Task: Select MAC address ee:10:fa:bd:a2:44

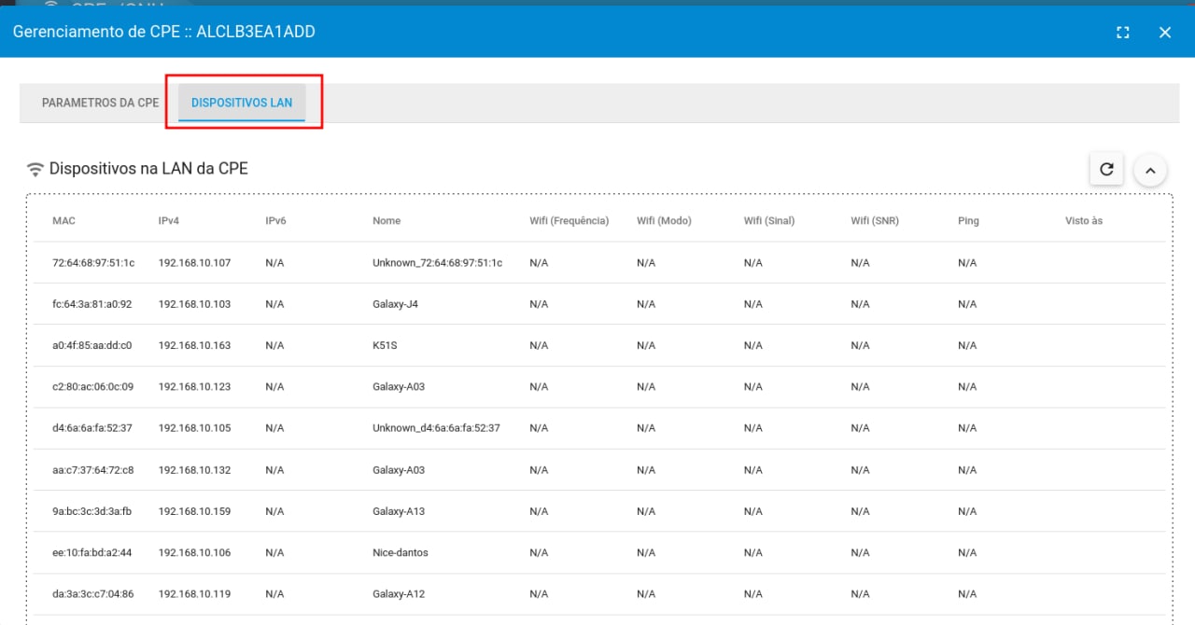Action: (92, 552)
